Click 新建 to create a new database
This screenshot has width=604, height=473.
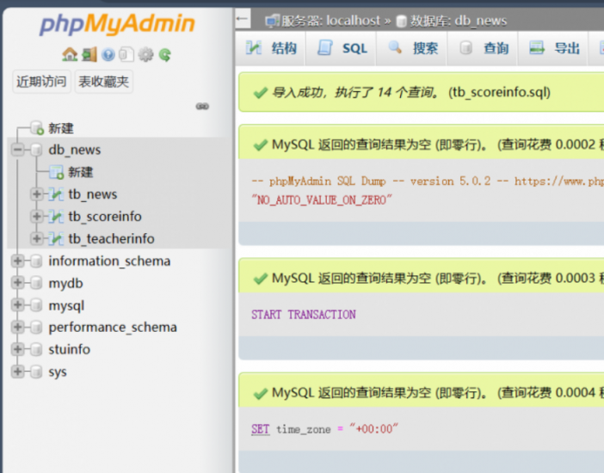coord(61,128)
